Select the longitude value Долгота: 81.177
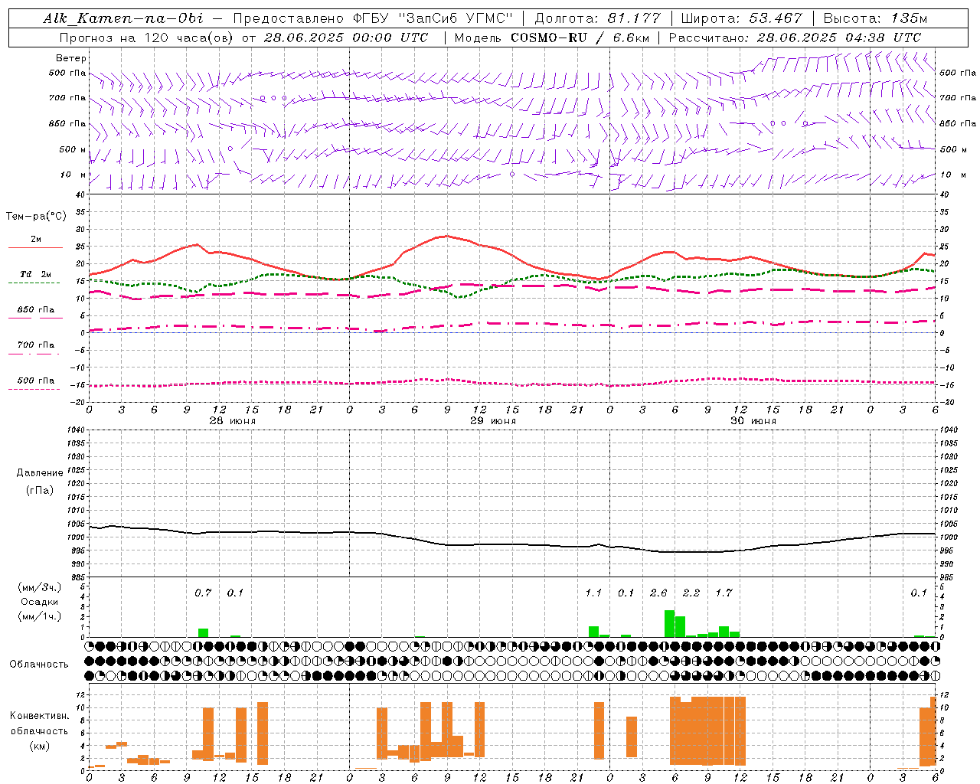This screenshot has width=980, height=784. (x=597, y=18)
